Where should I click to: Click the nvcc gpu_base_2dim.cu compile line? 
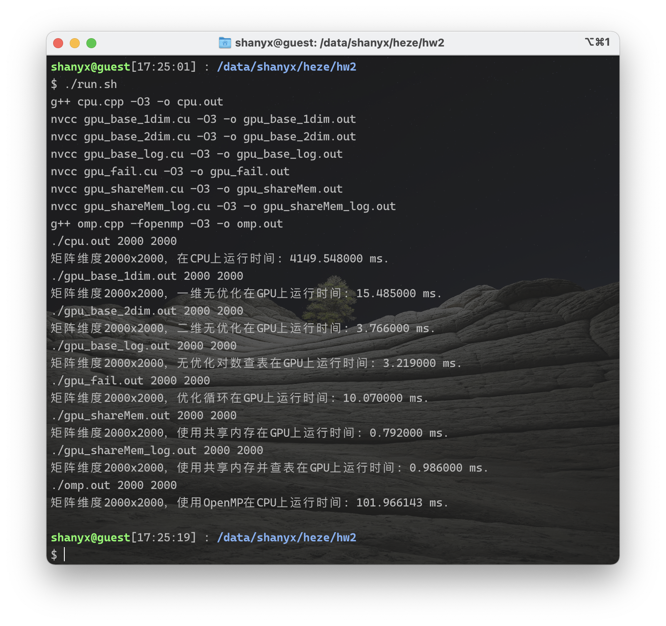(x=203, y=137)
